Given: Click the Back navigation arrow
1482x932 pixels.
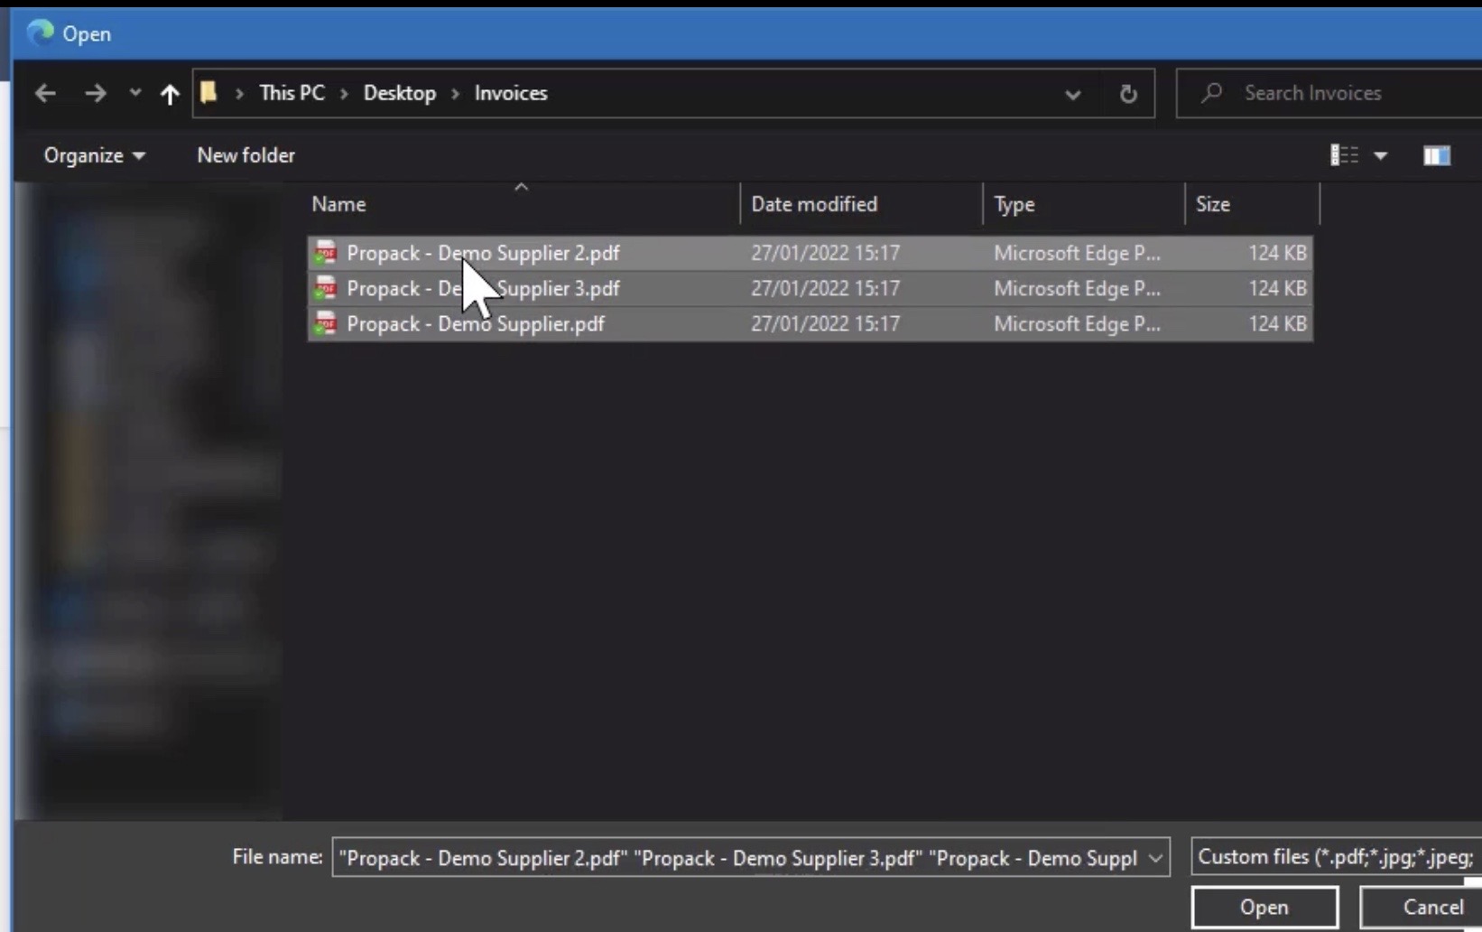Looking at the screenshot, I should coord(45,93).
